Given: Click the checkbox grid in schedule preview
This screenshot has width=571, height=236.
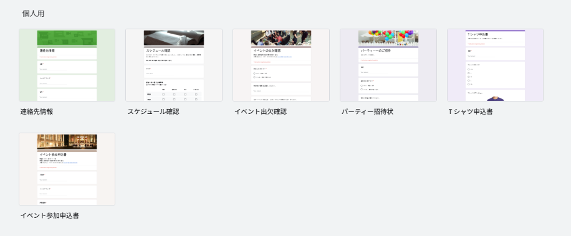Looking at the screenshot, I should pos(174,94).
